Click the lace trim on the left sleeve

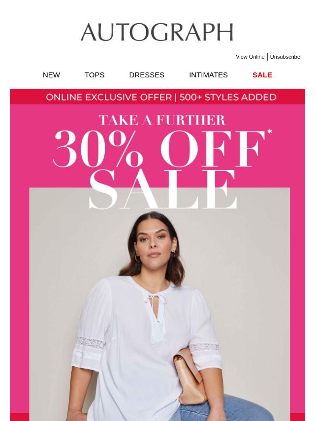click(91, 343)
